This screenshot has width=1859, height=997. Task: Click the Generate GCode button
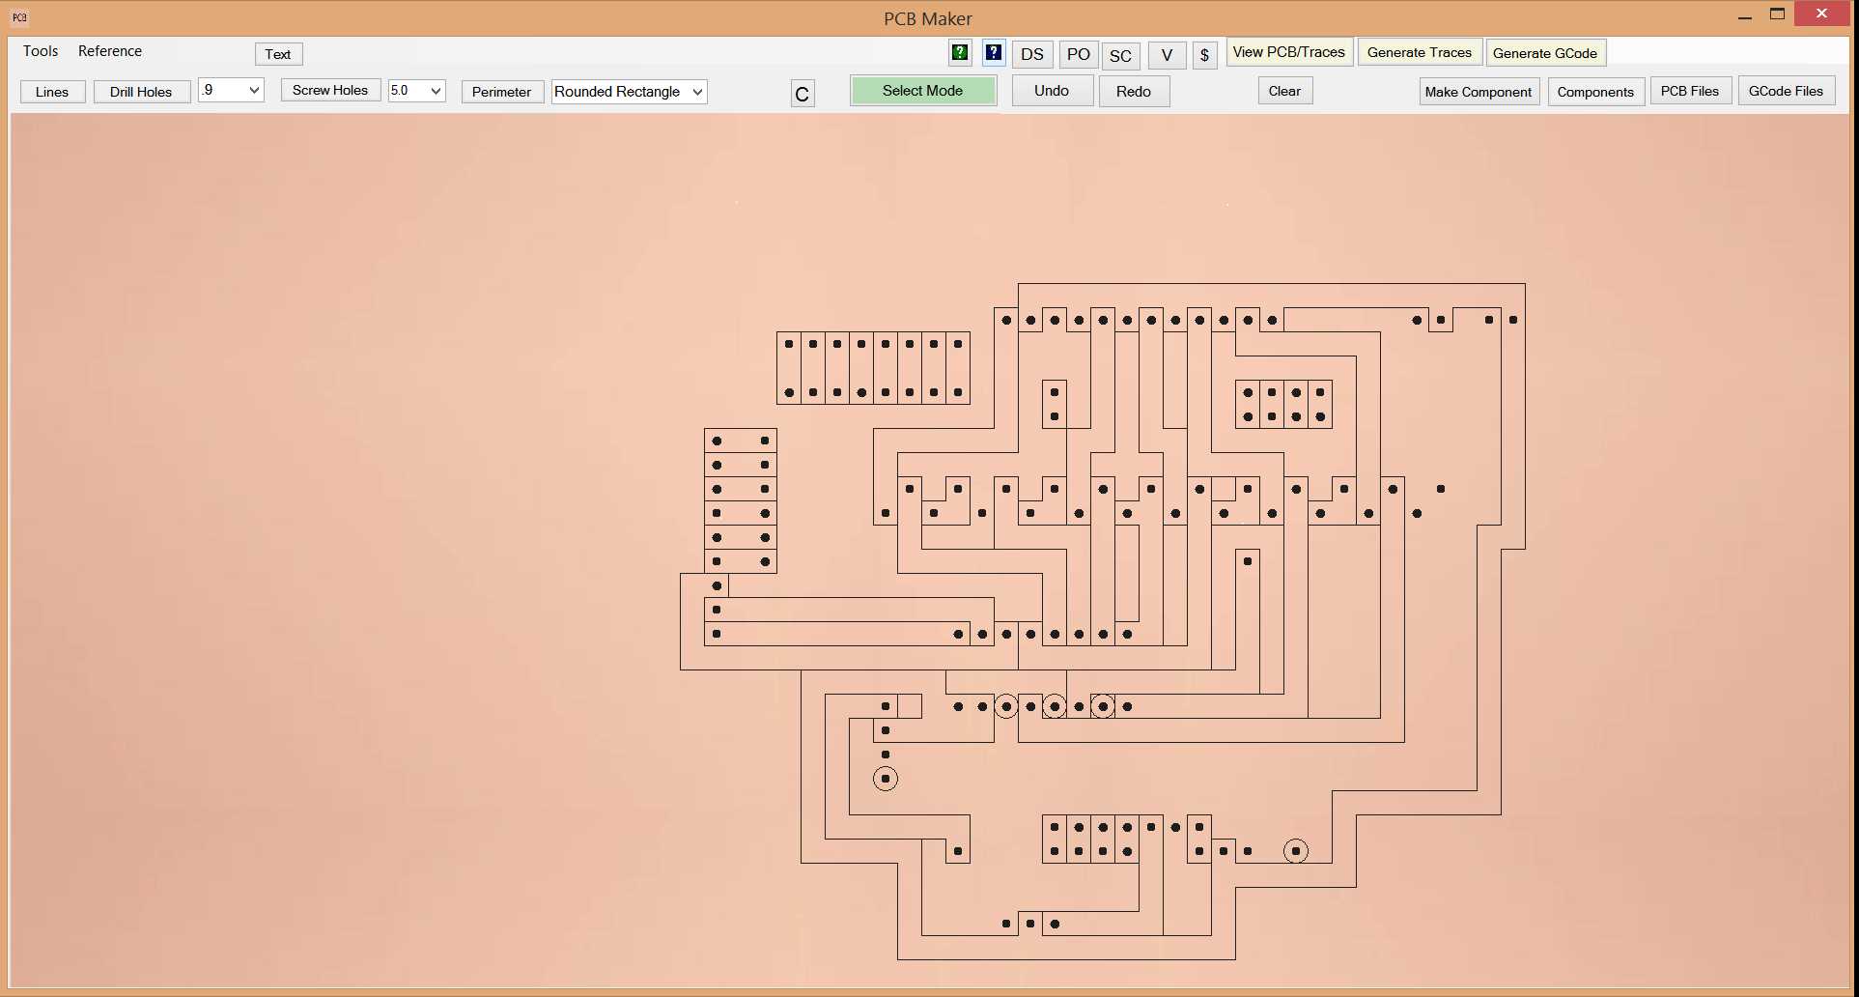[1545, 53]
